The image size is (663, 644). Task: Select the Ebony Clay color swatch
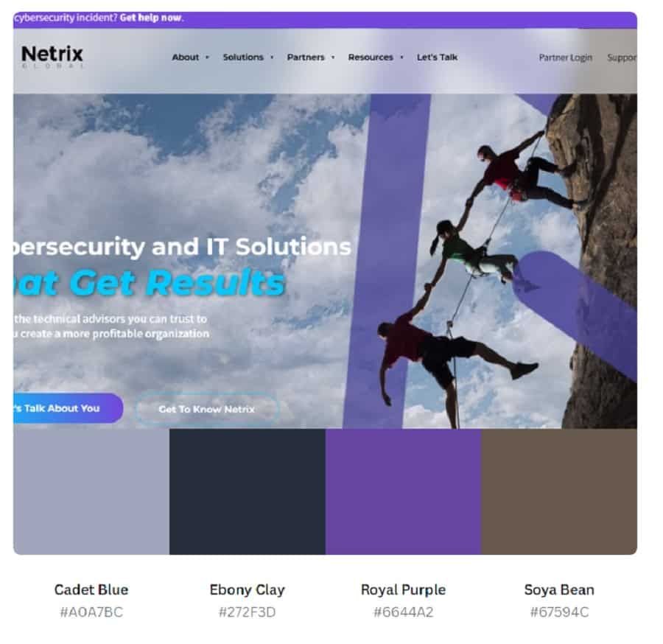click(x=248, y=491)
